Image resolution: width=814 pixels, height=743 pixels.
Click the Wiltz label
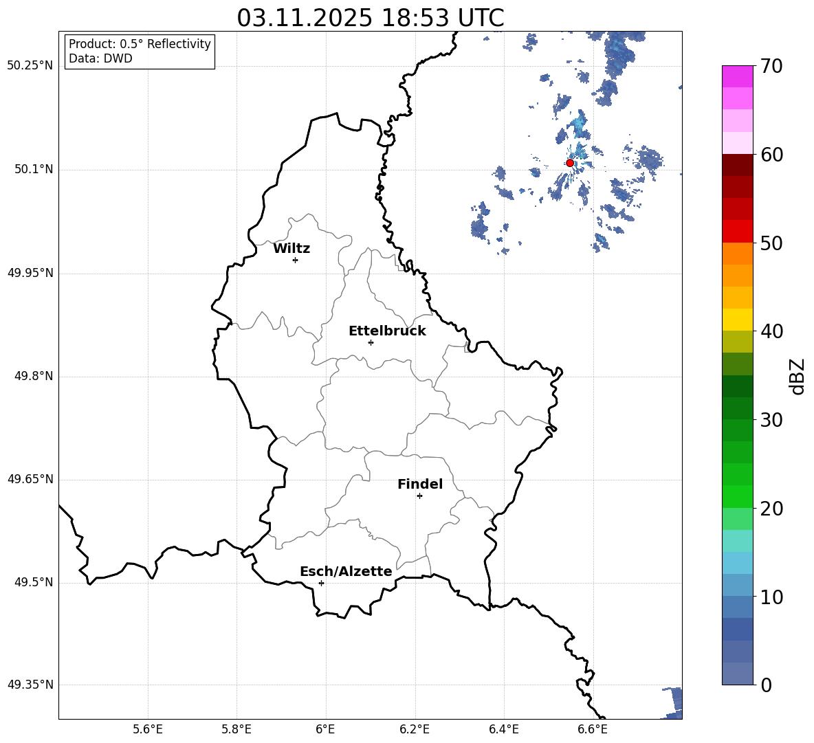tap(291, 249)
